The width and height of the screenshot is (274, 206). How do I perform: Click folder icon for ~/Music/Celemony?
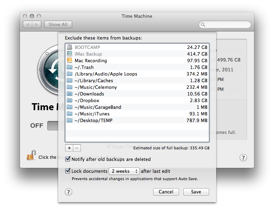(69, 87)
